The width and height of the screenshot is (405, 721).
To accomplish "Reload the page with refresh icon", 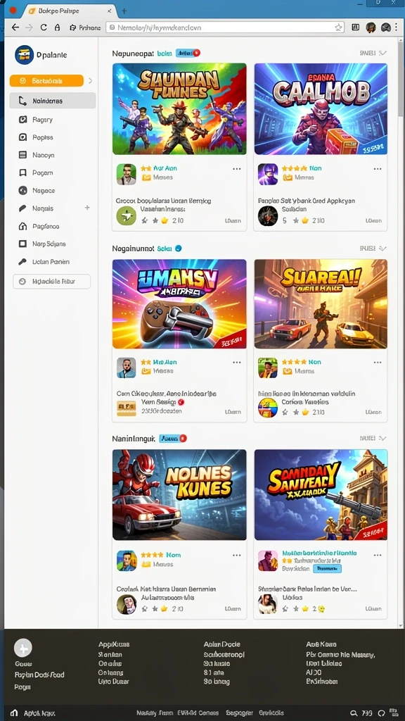I will coord(44,27).
